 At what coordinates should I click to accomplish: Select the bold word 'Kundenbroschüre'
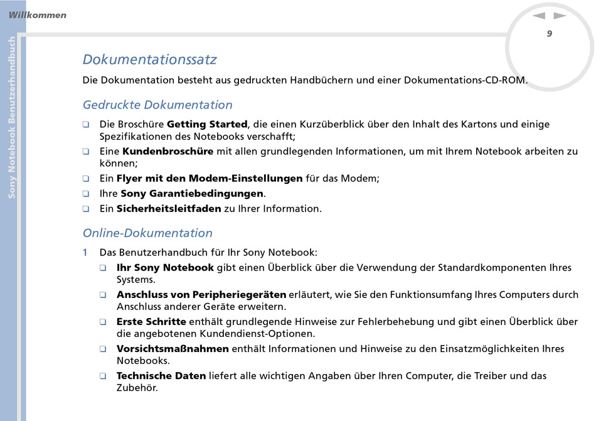tap(168, 151)
